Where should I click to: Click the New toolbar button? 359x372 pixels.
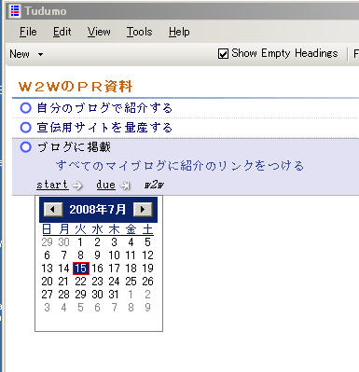[20, 54]
